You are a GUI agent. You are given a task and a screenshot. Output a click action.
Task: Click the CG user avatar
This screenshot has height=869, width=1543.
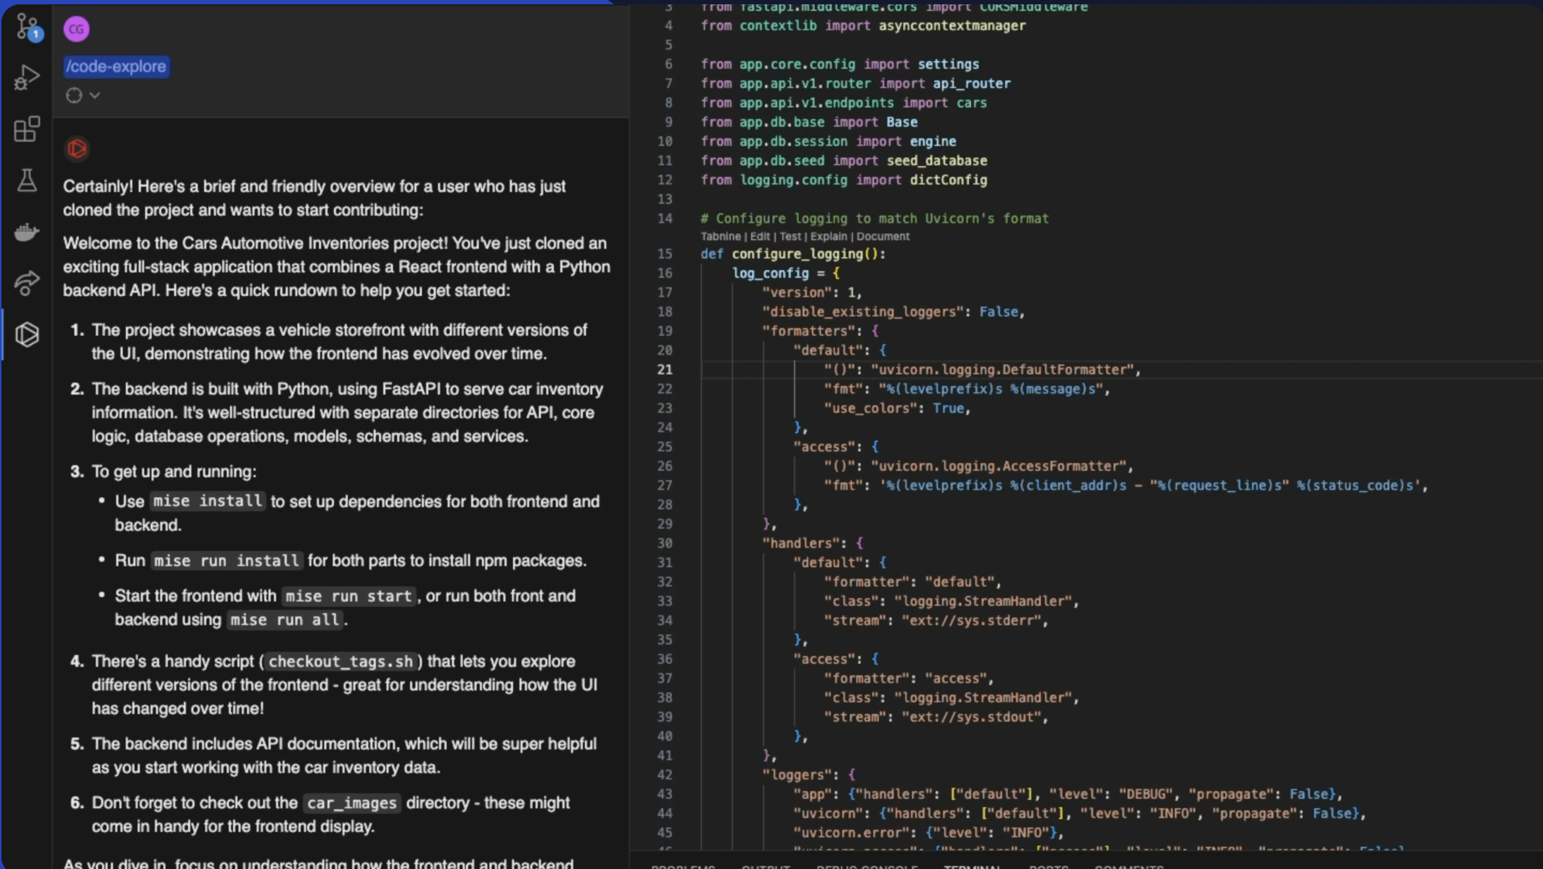[76, 29]
